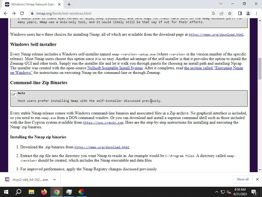Expand the msys2 download options chevron
This screenshot has height=197, width=262.
click(x=54, y=180)
